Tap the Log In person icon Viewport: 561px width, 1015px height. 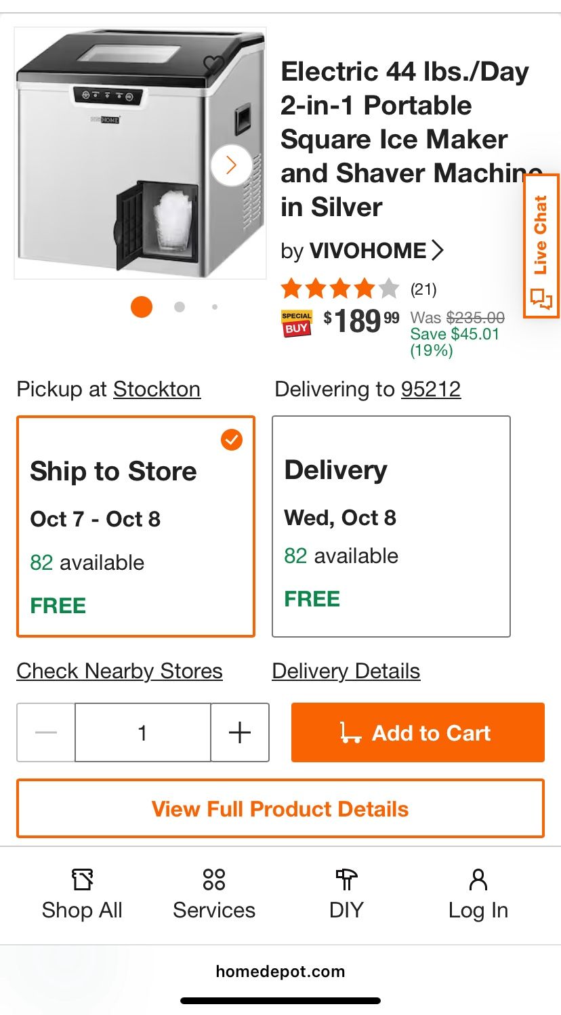click(478, 880)
